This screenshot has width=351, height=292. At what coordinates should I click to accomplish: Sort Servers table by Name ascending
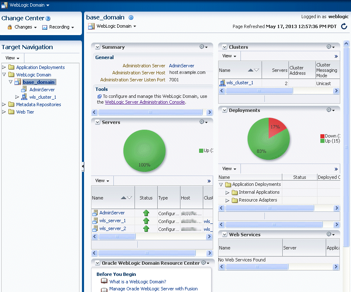coord(123,198)
